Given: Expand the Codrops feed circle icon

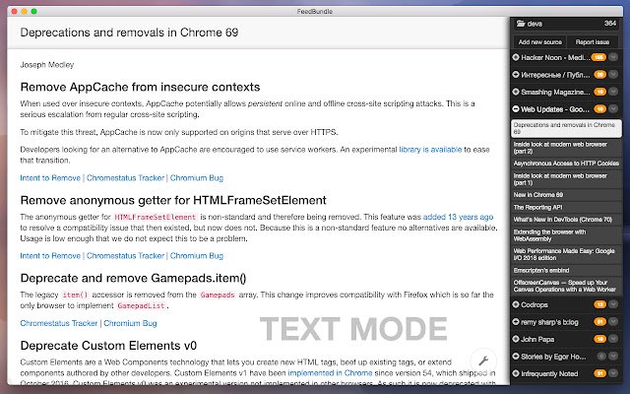Looking at the screenshot, I should coord(516,304).
